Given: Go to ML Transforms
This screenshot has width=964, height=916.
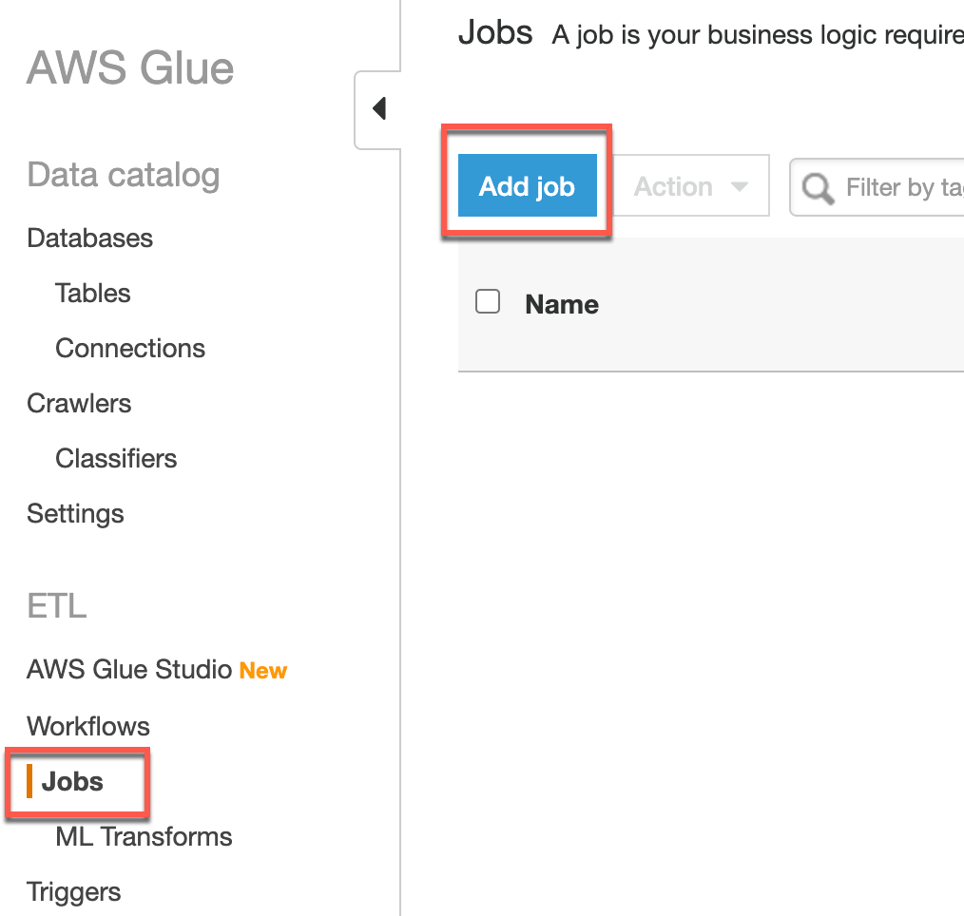Looking at the screenshot, I should tap(144, 836).
